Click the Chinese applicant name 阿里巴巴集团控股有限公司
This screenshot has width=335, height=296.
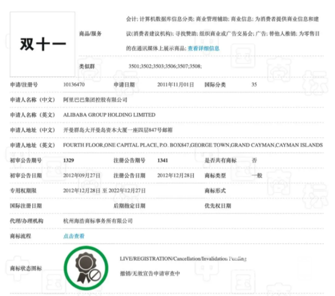(95, 100)
